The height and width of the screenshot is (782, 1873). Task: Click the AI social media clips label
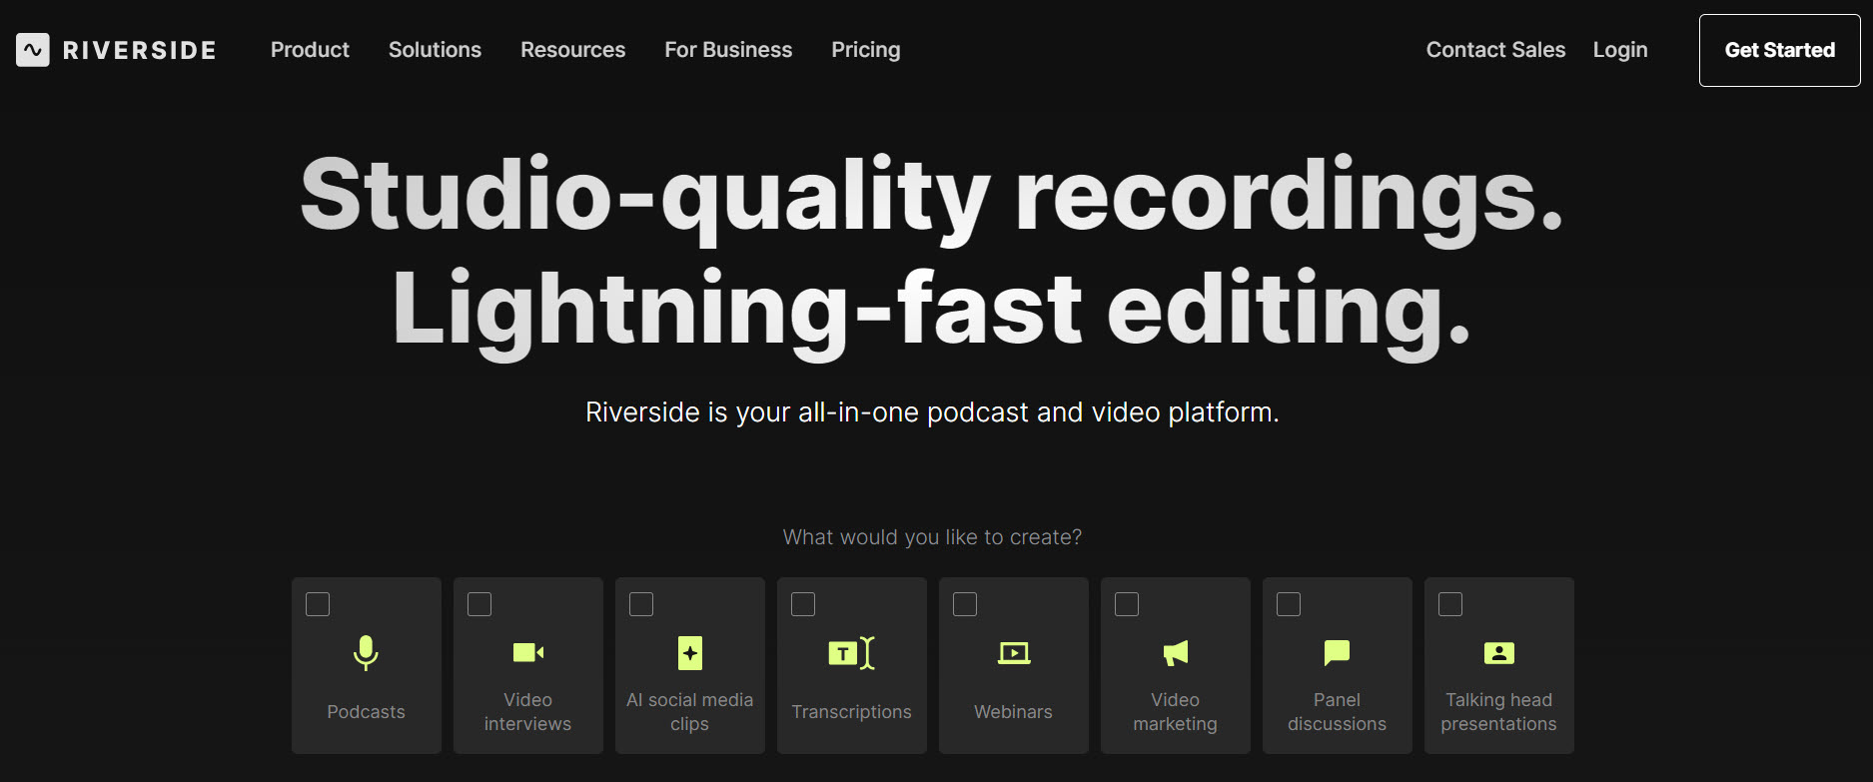(690, 712)
